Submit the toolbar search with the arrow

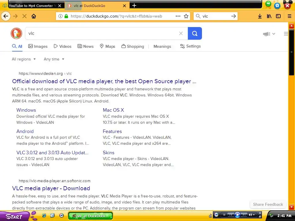[x=233, y=16]
